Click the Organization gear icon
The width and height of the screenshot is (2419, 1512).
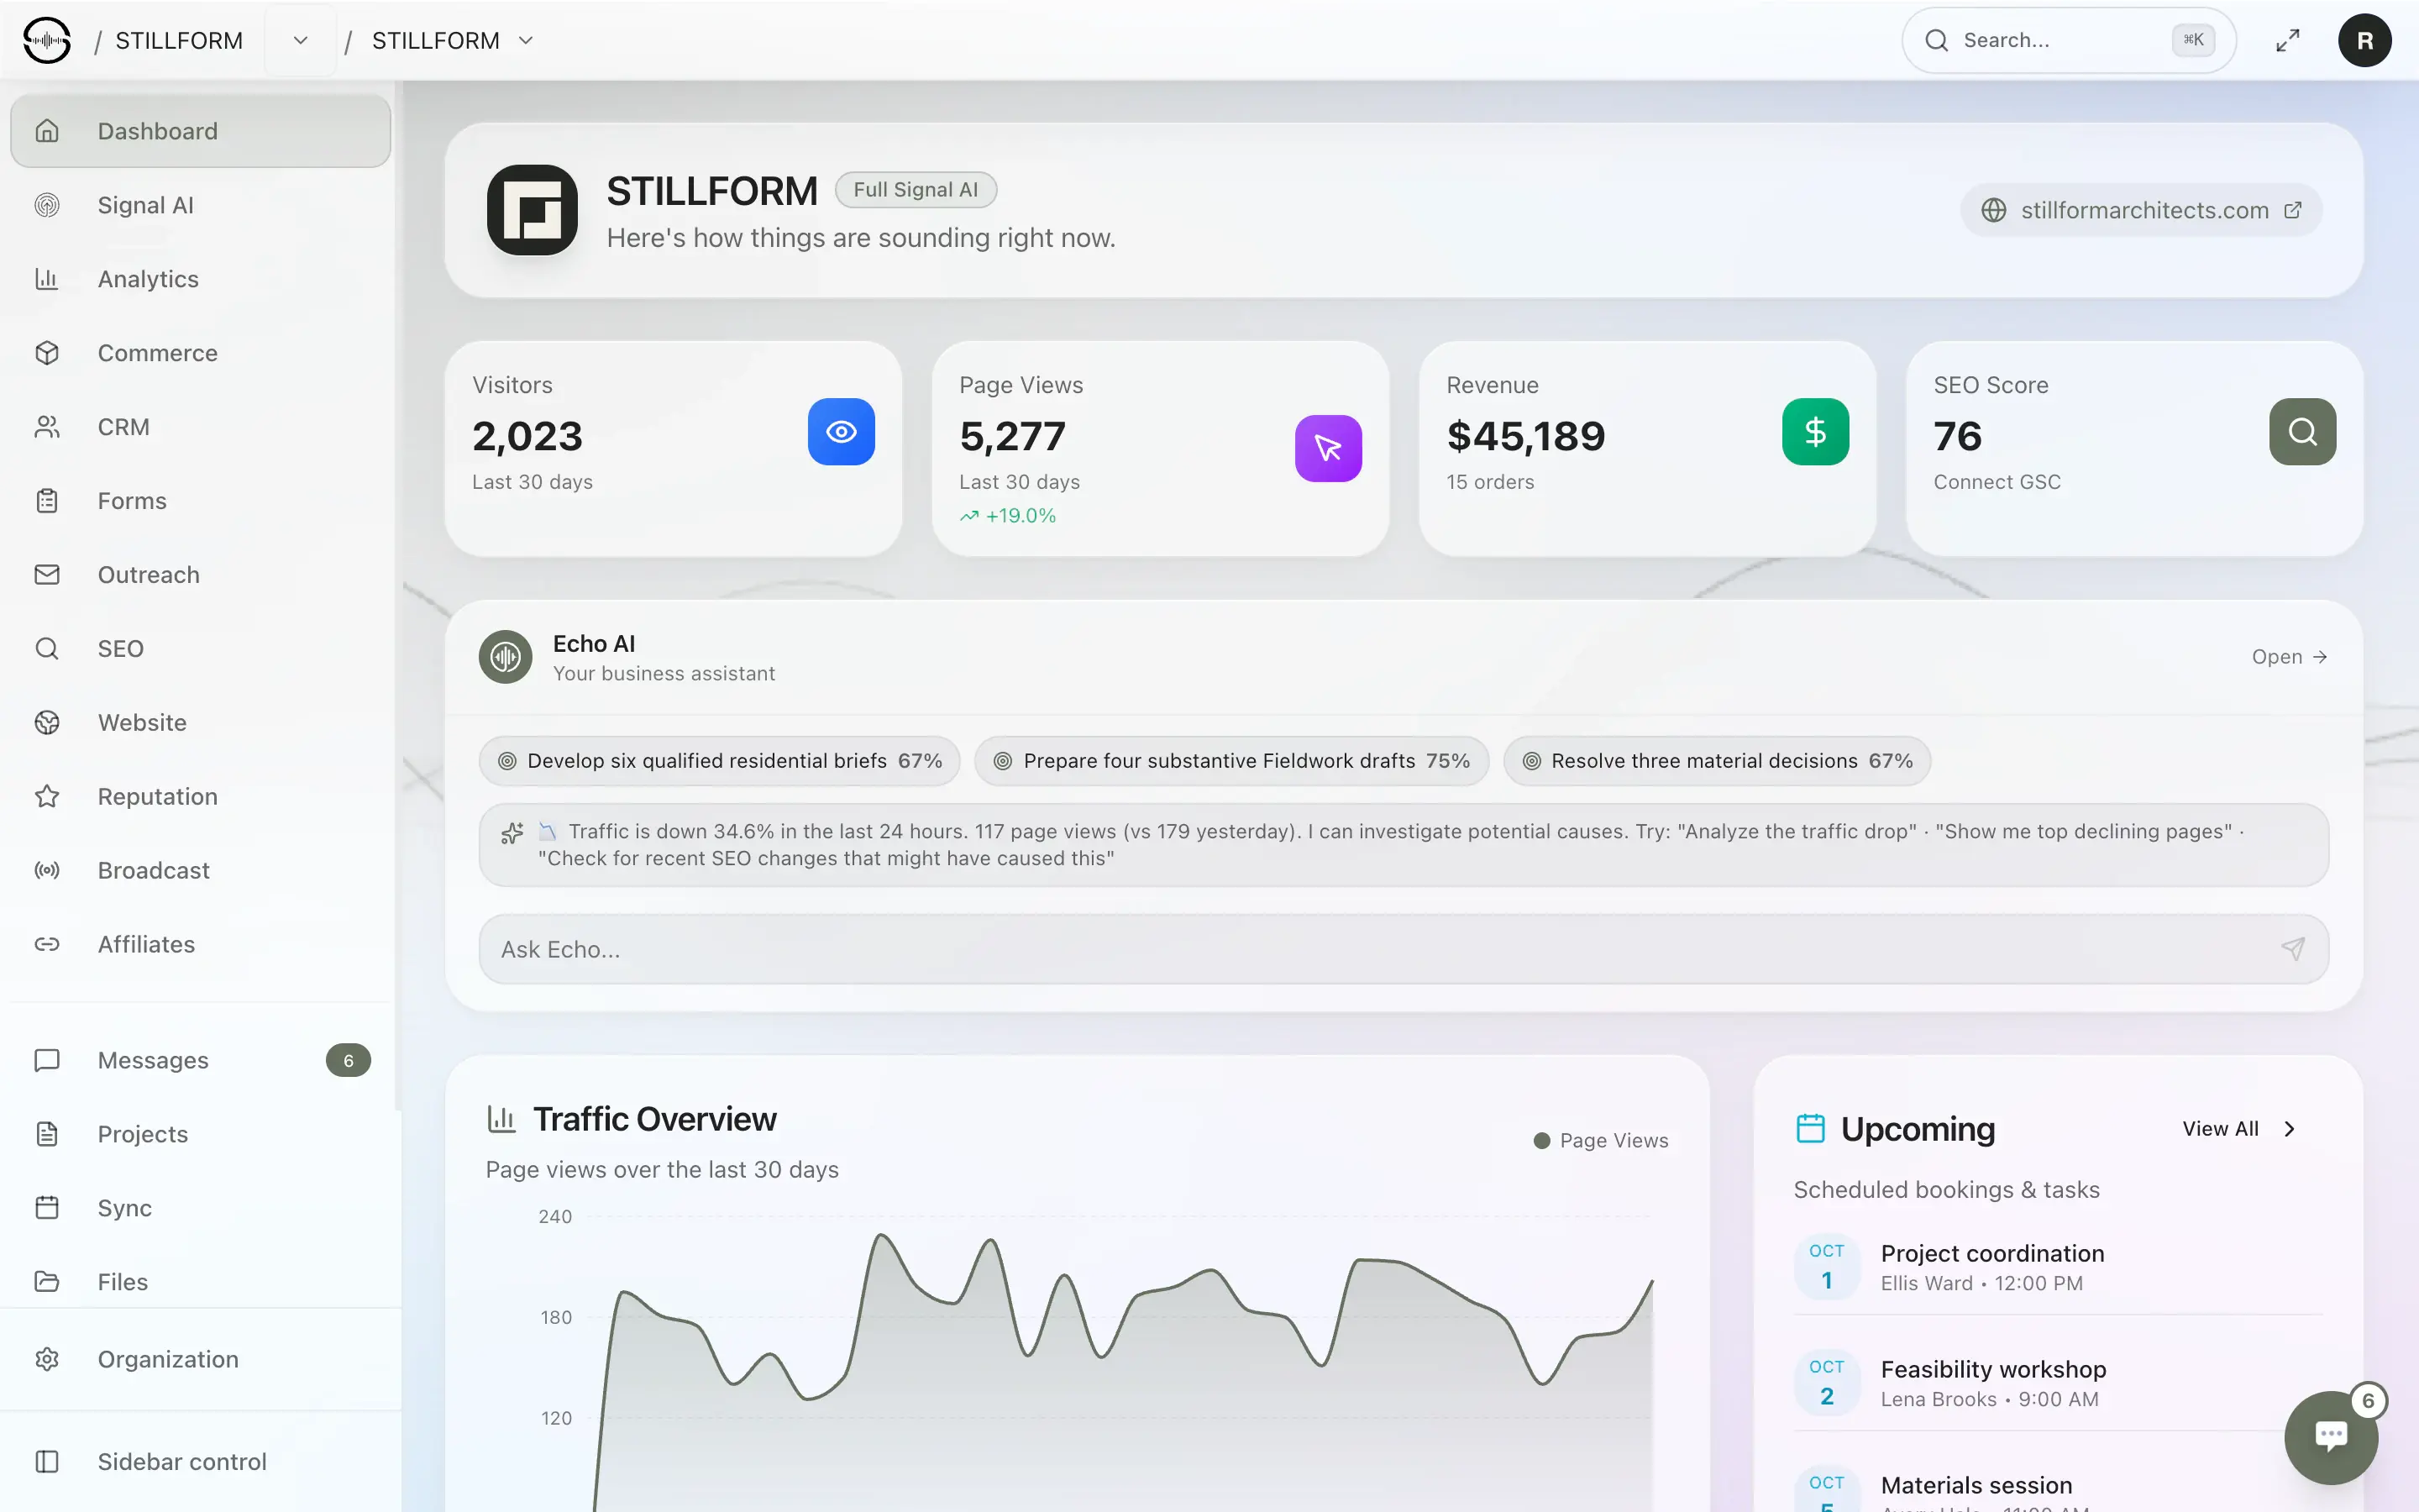tap(47, 1360)
